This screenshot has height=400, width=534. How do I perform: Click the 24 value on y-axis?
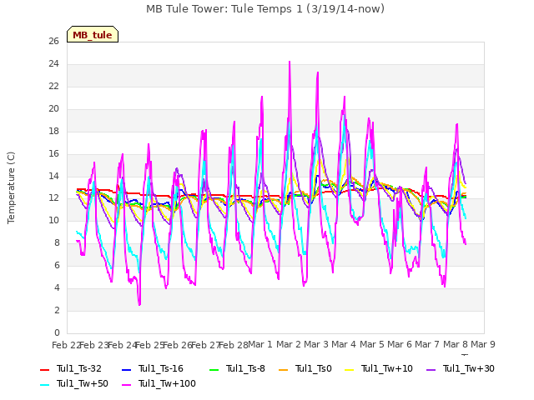point(53,64)
